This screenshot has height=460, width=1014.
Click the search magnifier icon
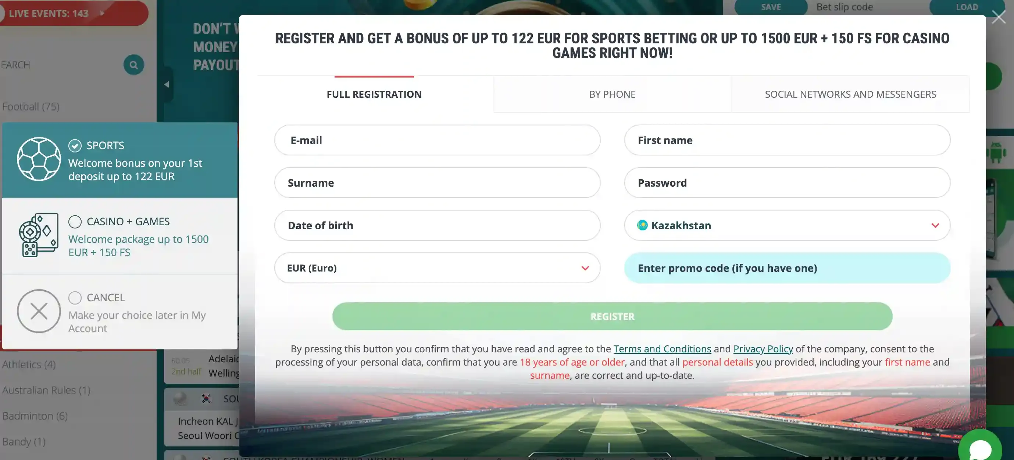click(133, 65)
